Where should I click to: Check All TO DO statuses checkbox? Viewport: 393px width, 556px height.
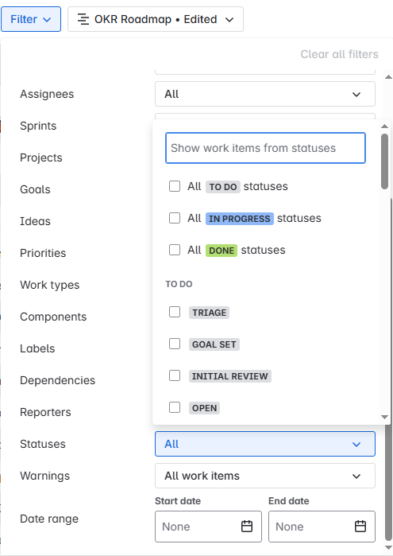point(175,186)
